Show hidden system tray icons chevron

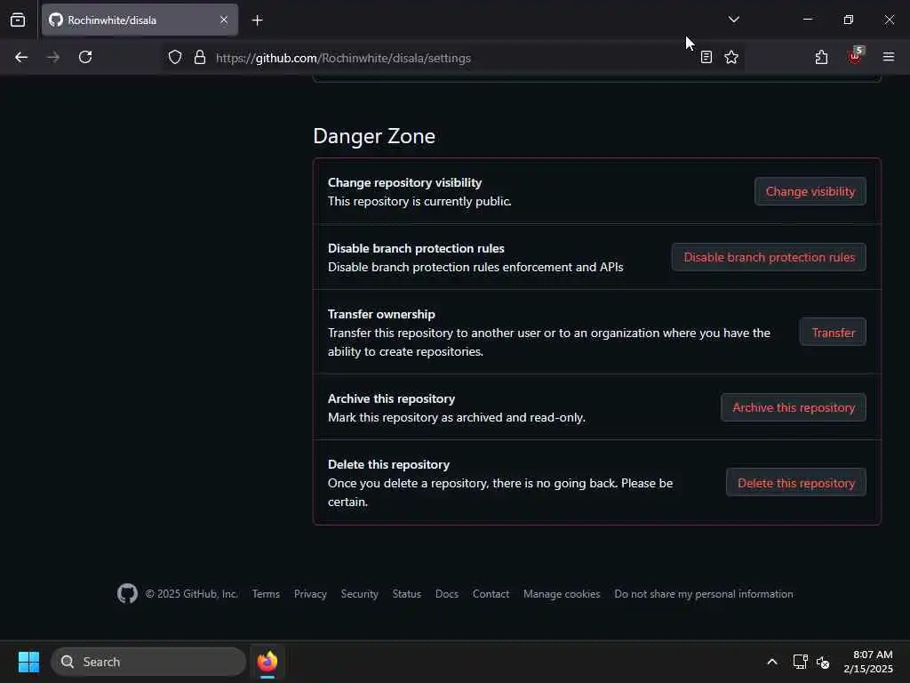point(772,662)
